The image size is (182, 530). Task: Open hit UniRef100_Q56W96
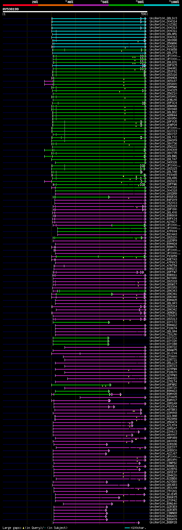163,43
